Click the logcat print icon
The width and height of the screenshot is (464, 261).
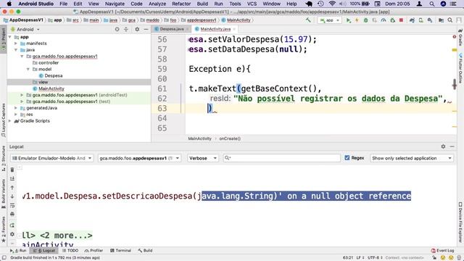click(12, 214)
